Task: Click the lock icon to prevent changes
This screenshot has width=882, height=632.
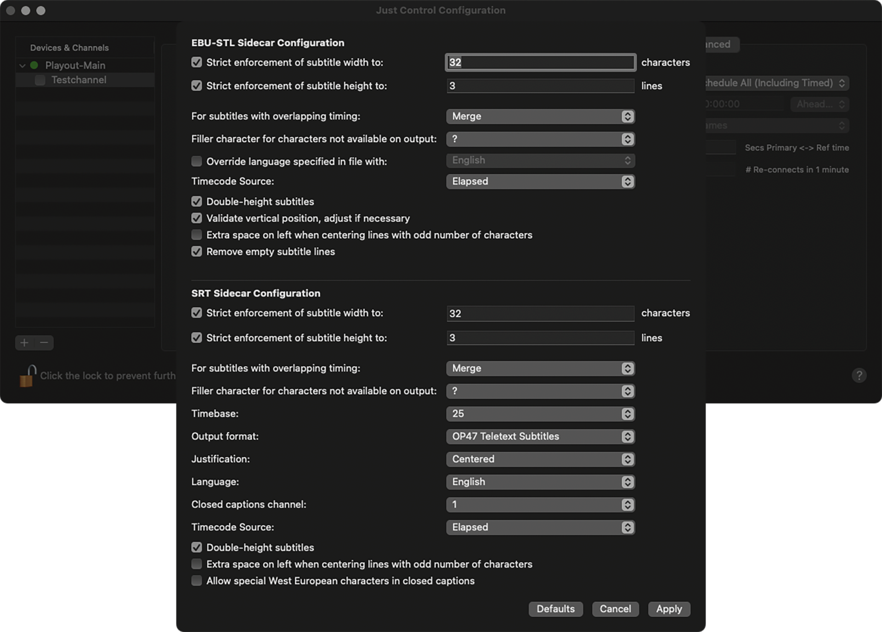Action: [28, 376]
